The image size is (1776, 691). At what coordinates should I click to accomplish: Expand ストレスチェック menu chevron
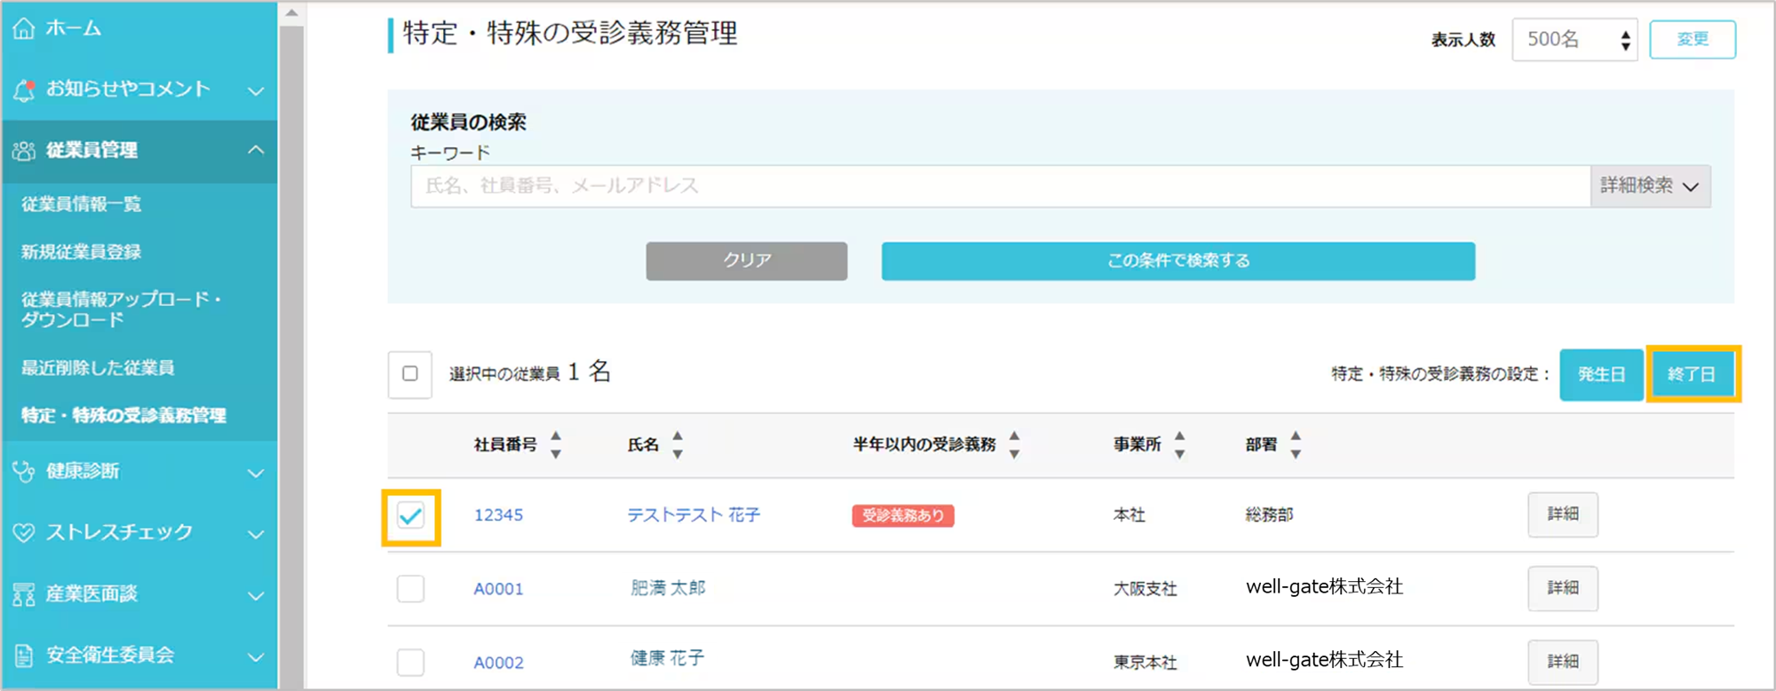point(256,534)
